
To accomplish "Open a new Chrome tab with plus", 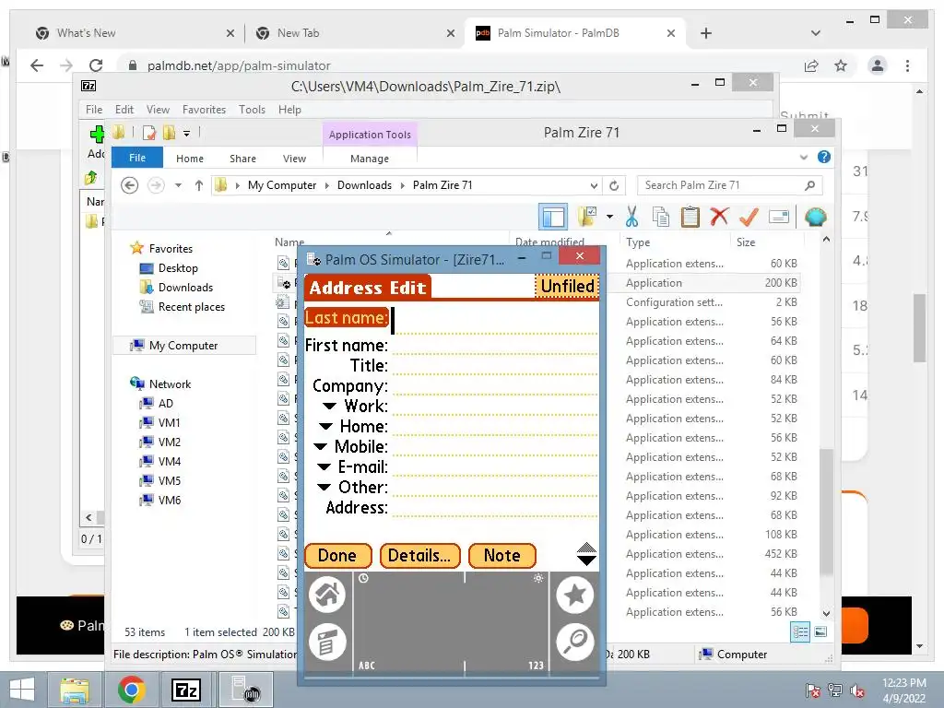I will click(x=706, y=33).
